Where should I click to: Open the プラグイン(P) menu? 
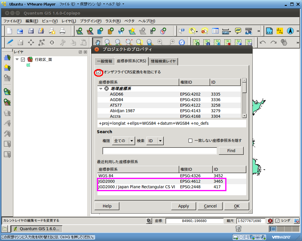click(91, 21)
